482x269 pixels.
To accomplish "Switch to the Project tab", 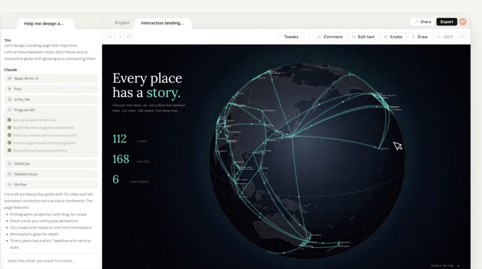I will coord(122,23).
